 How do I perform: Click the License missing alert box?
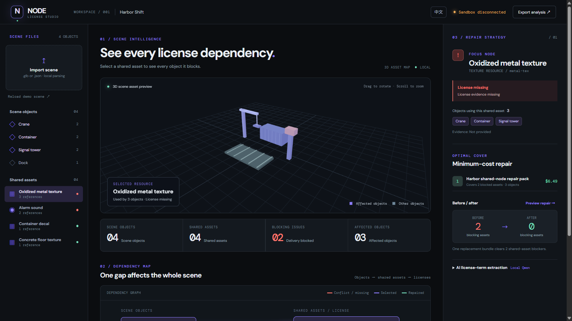(505, 91)
